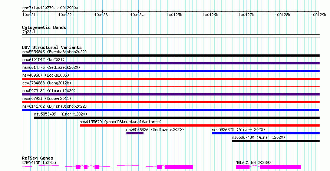The height and width of the screenshot is (171, 330).
Task: Open nsv607931 (Cooper2011) label
Action: [47, 98]
